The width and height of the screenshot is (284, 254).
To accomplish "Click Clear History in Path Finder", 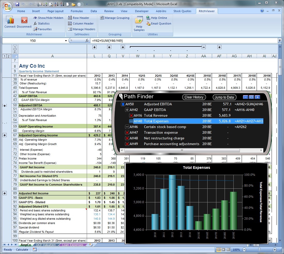I will [194, 97].
